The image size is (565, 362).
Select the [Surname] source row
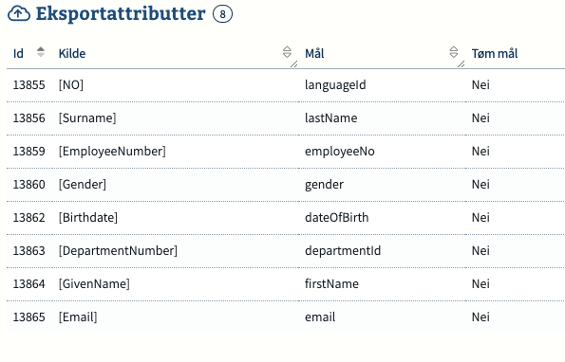pos(286,118)
